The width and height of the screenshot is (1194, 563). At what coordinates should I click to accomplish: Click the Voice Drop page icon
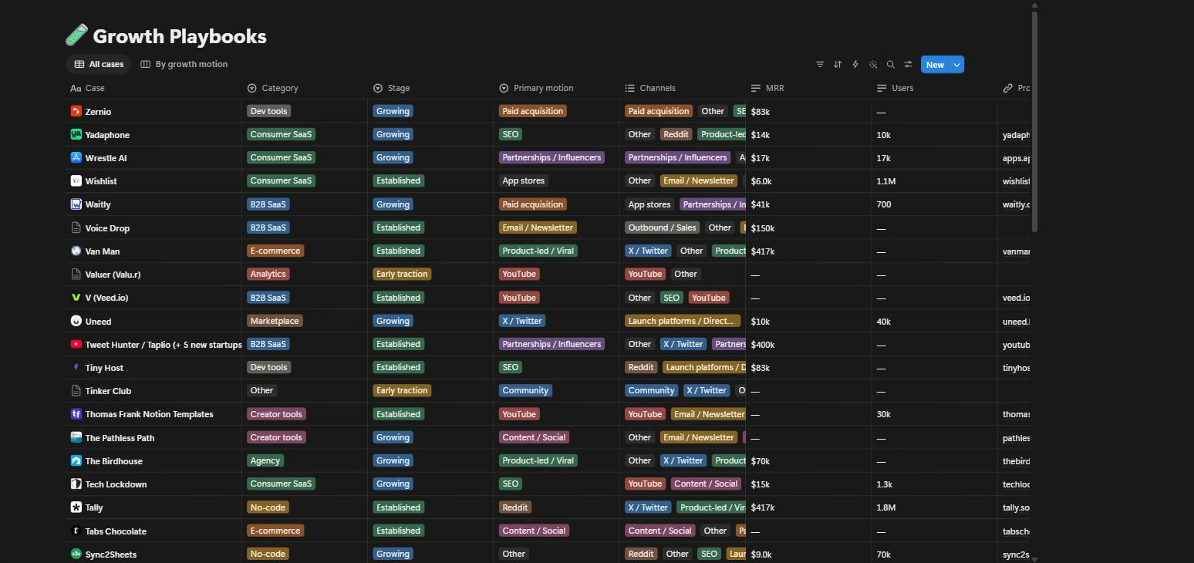[76, 228]
